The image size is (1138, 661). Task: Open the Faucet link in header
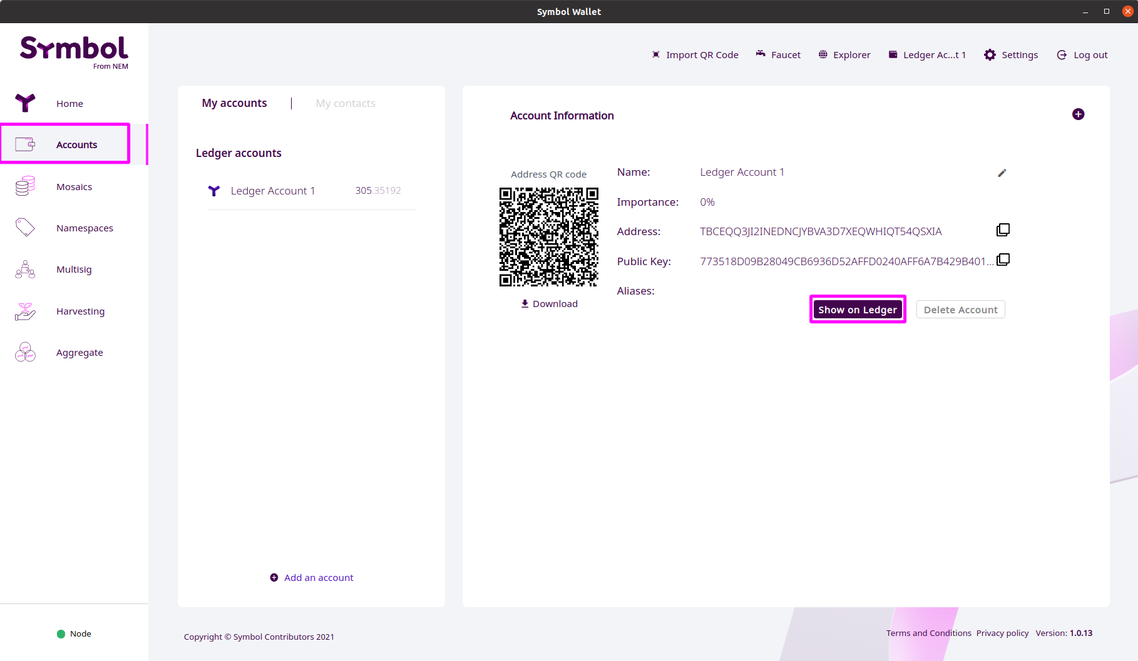[x=778, y=54]
